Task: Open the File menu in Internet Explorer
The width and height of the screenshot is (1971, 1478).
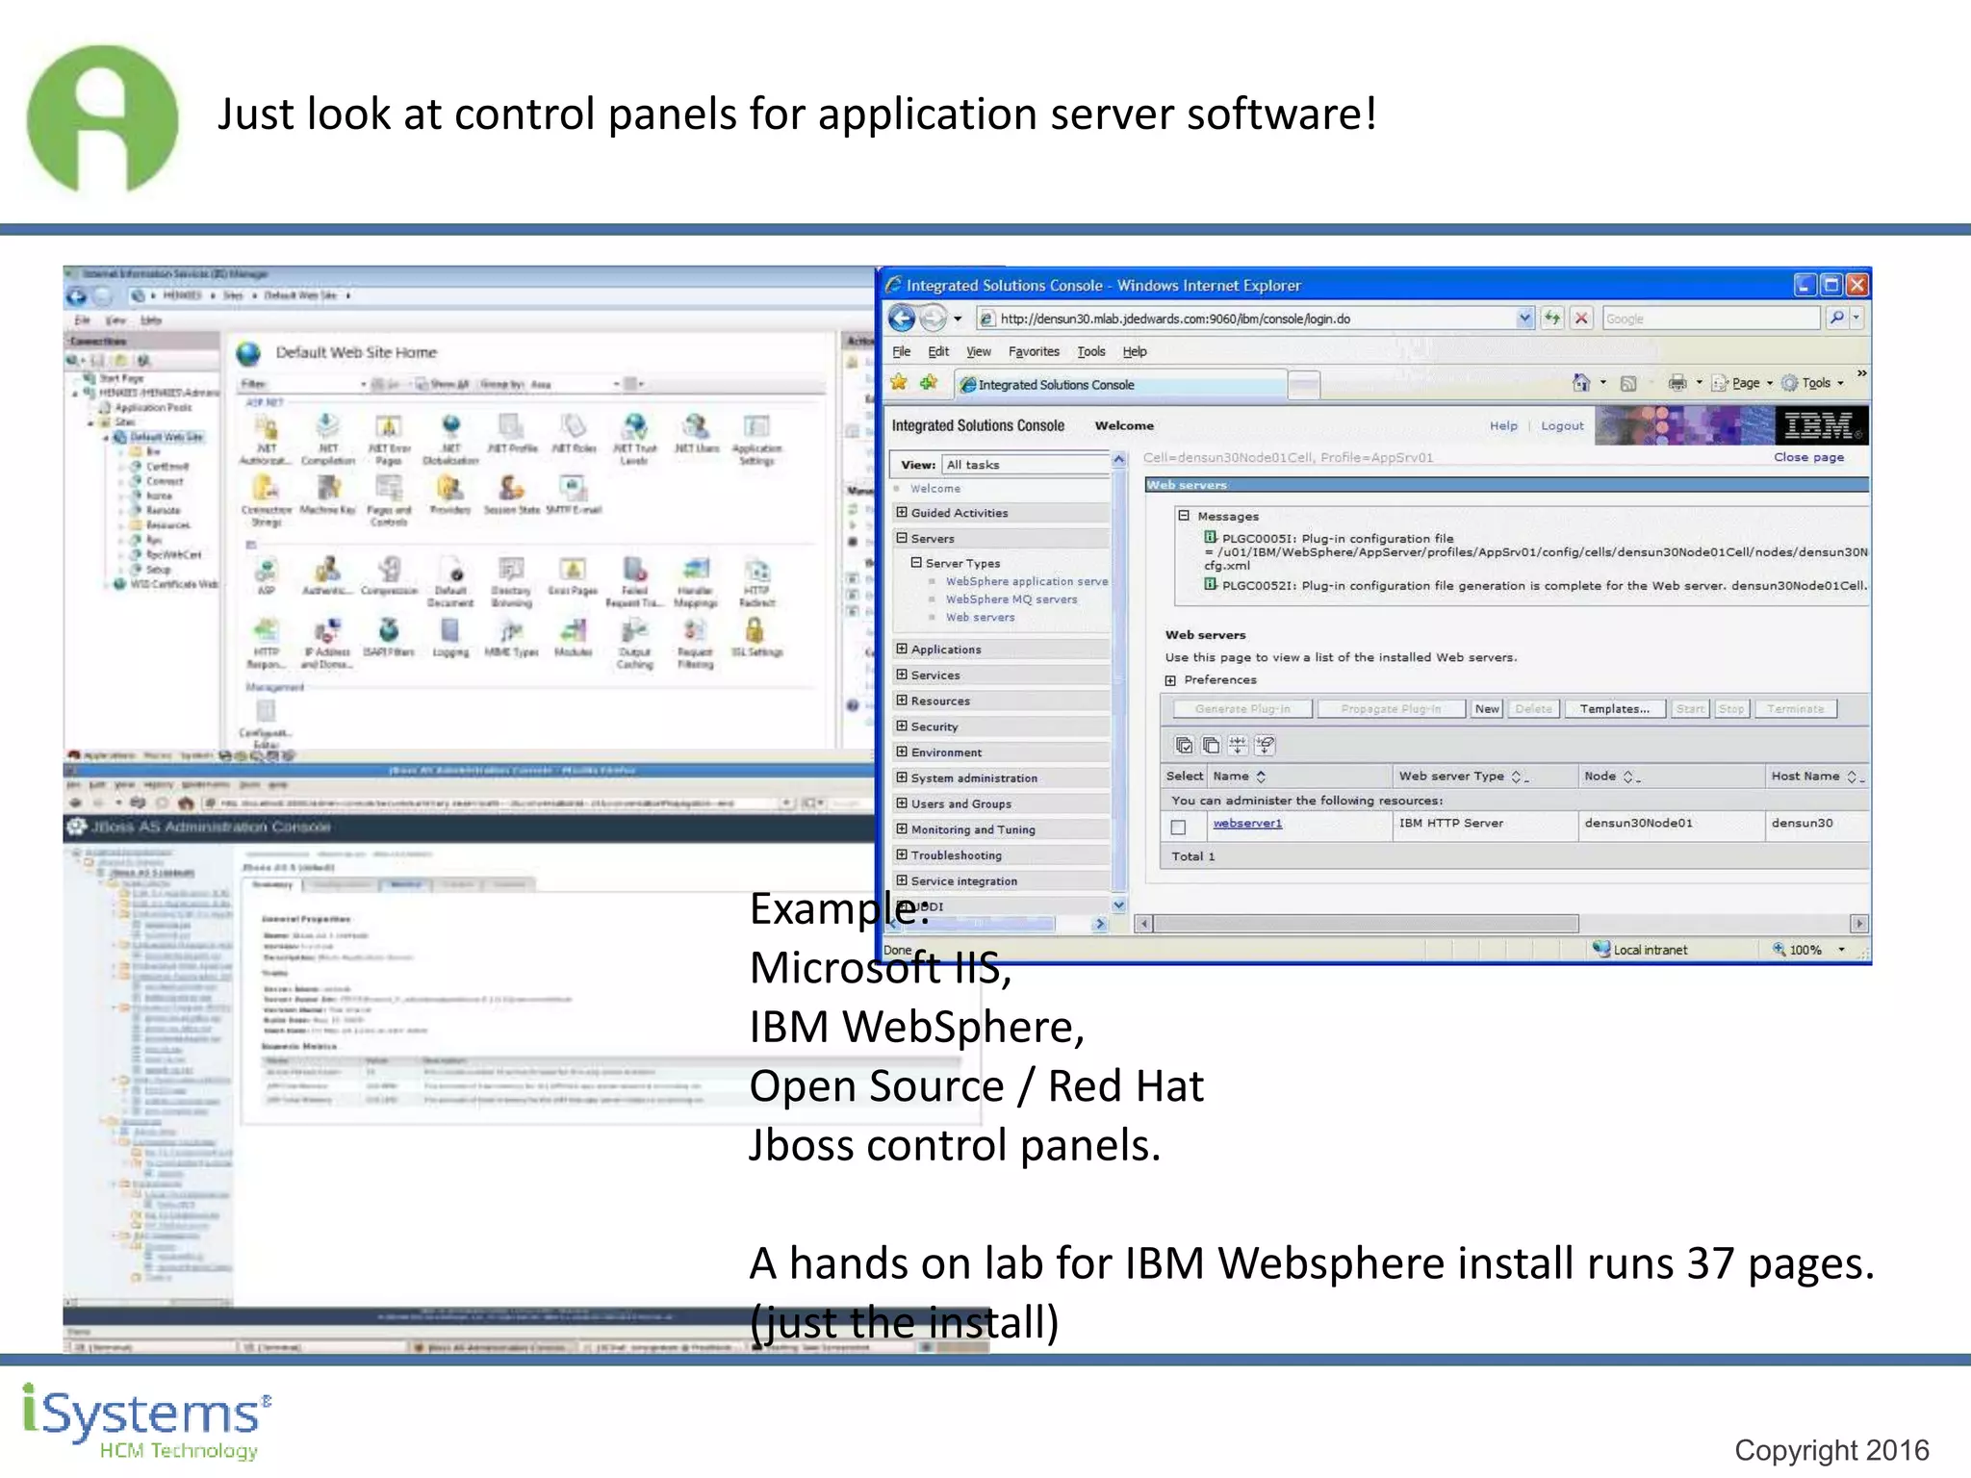Action: (x=901, y=351)
